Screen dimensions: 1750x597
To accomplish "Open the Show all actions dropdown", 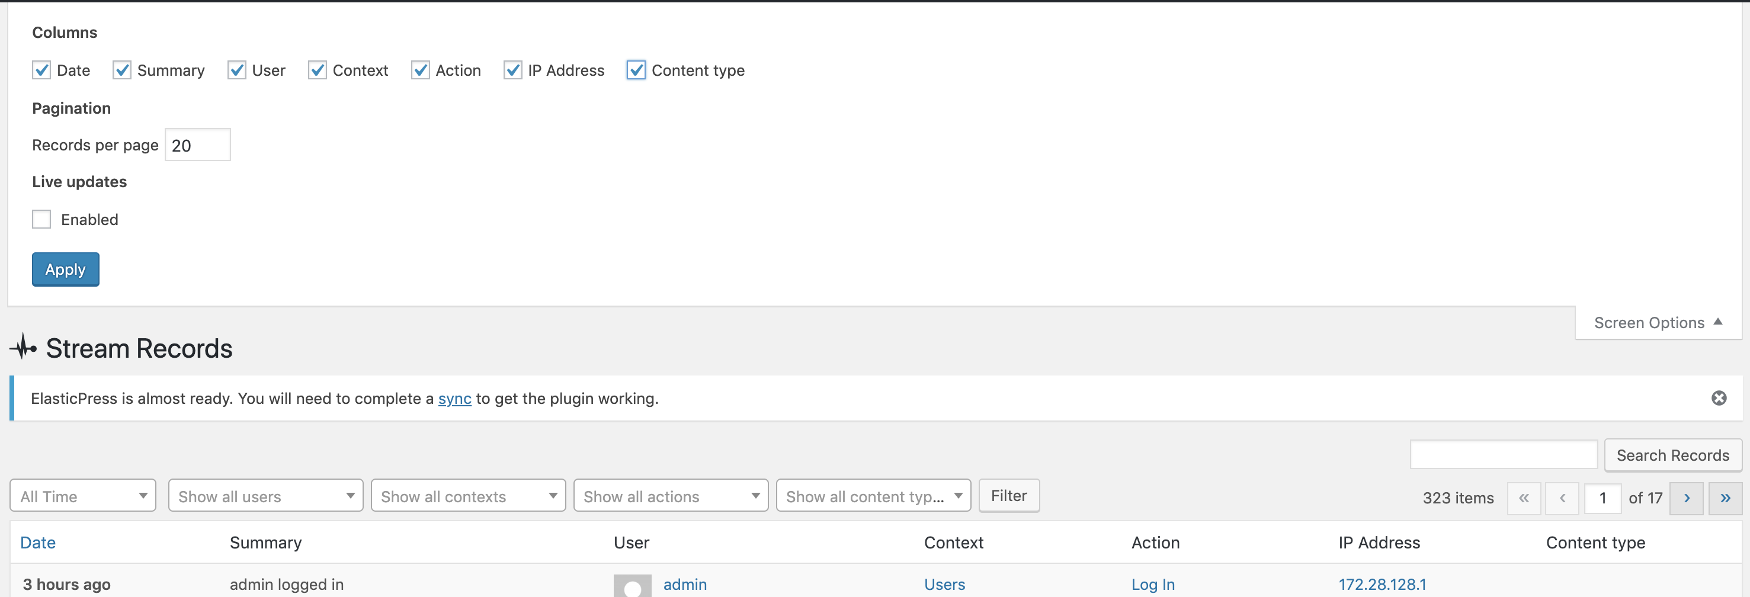I will 671,496.
